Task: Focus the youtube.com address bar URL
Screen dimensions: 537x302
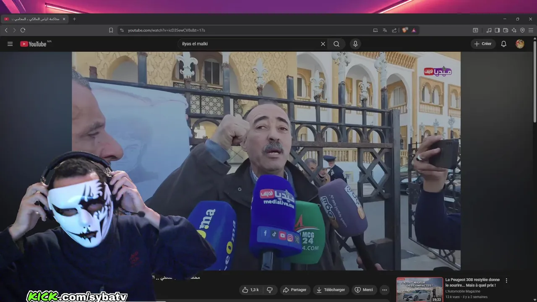Action: (x=167, y=30)
